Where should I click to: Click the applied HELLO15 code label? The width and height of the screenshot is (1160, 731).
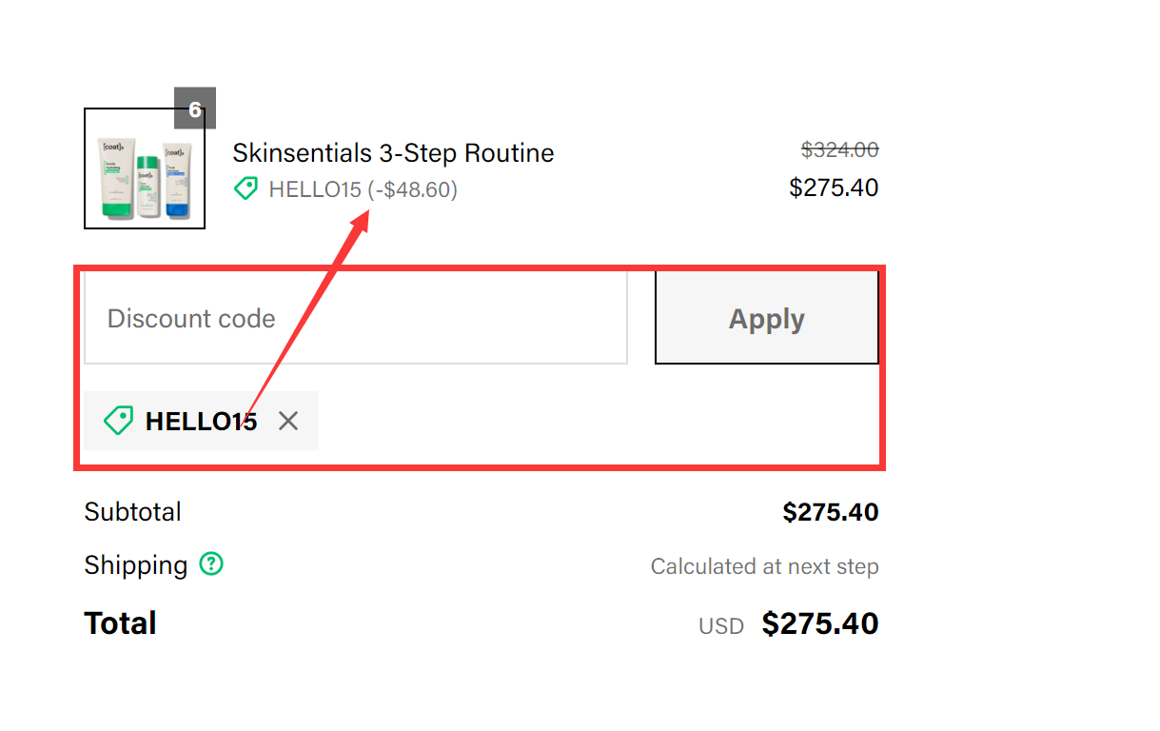point(201,420)
